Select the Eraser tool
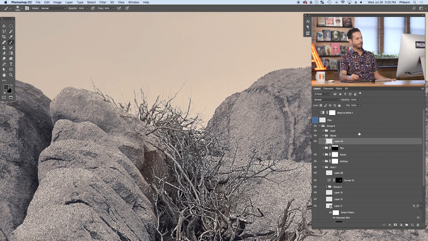The image size is (428, 241). point(4,53)
